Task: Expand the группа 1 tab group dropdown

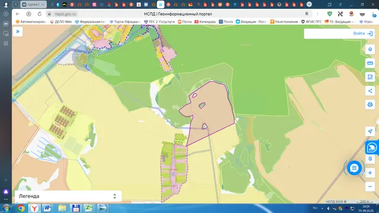Action: tap(33, 4)
